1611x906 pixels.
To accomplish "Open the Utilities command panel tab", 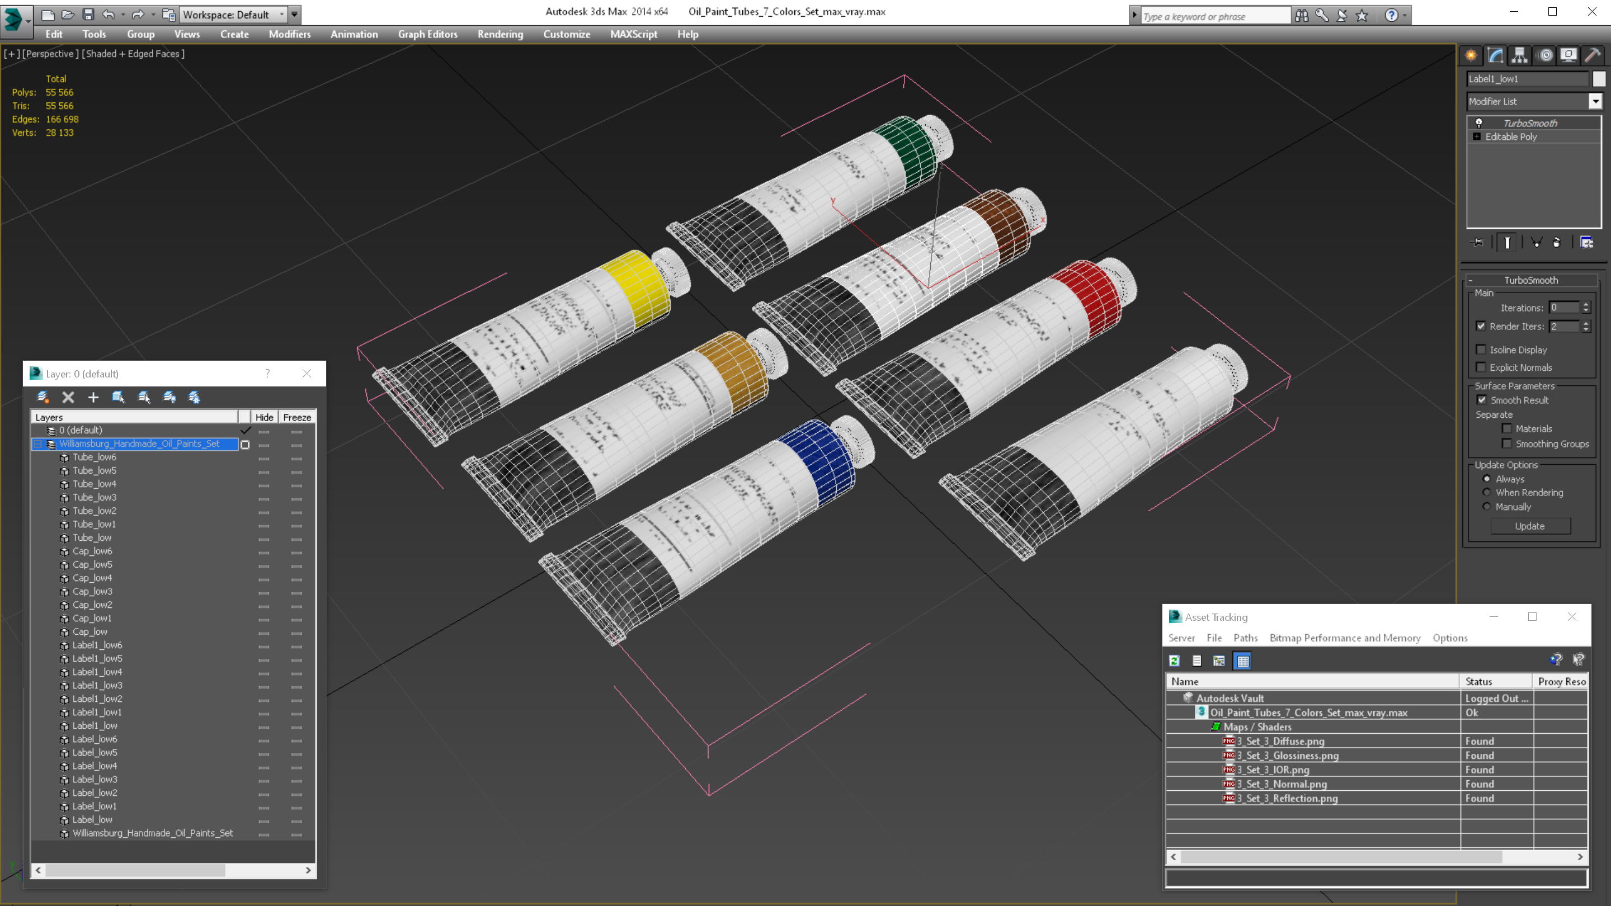I will pos(1593,56).
